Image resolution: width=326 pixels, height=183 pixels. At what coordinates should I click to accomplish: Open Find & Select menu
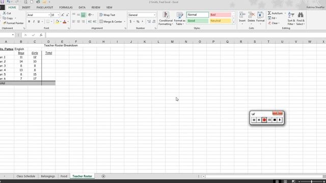pos(301,19)
